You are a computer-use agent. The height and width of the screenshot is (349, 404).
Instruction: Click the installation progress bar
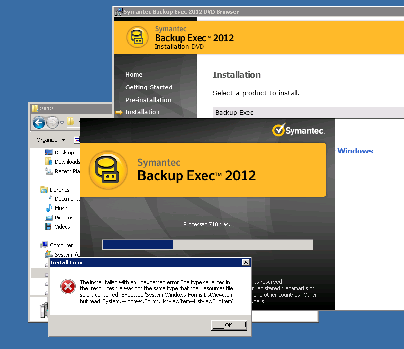click(x=207, y=244)
